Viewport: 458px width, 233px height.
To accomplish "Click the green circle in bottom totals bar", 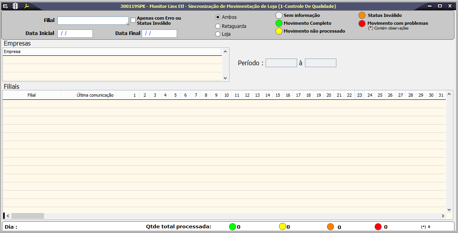I will [x=233, y=227].
